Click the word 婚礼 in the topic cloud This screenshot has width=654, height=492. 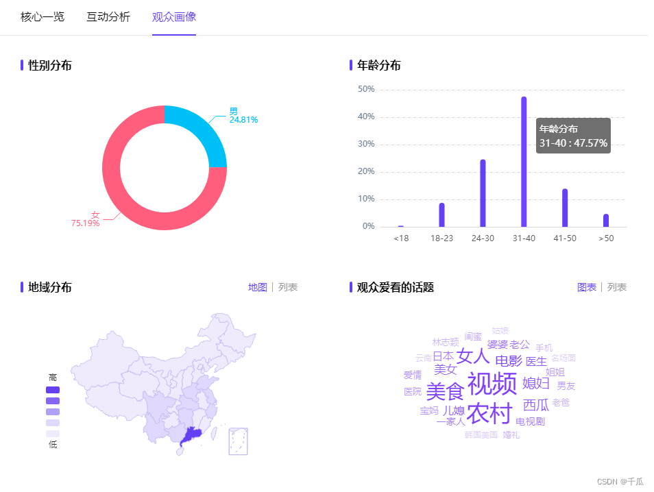[511, 435]
